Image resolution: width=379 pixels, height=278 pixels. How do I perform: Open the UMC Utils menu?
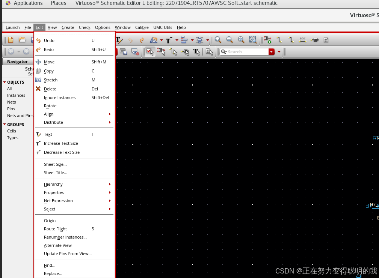click(x=163, y=27)
